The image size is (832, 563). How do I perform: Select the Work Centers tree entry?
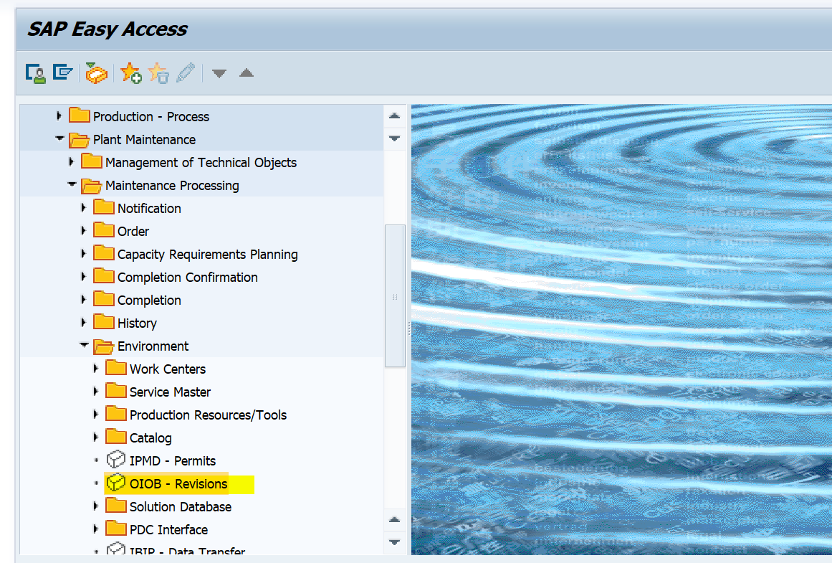pyautogui.click(x=168, y=369)
